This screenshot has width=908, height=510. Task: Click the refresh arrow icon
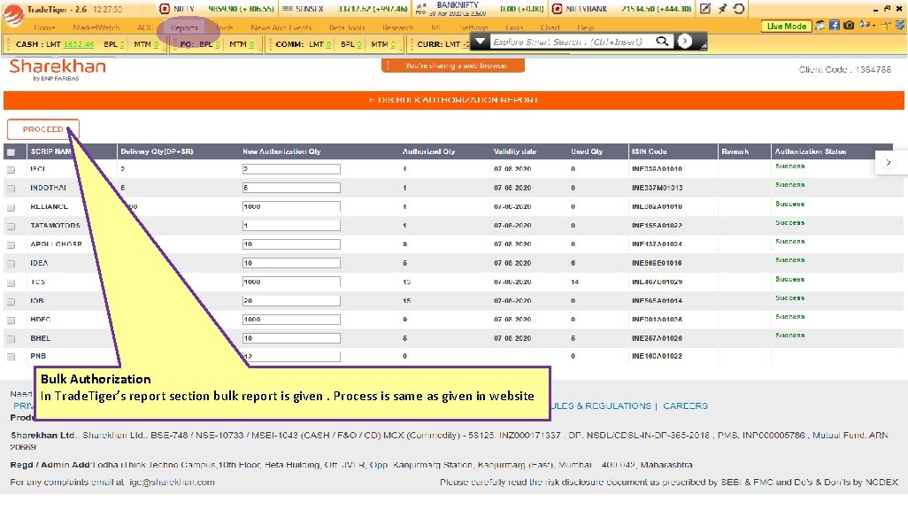(x=739, y=9)
